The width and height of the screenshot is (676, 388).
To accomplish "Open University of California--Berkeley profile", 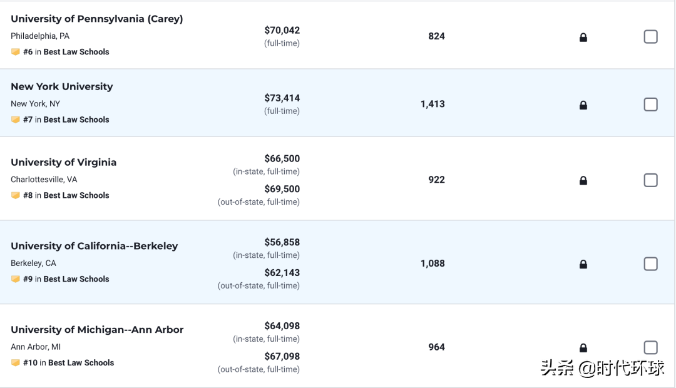I will point(95,246).
